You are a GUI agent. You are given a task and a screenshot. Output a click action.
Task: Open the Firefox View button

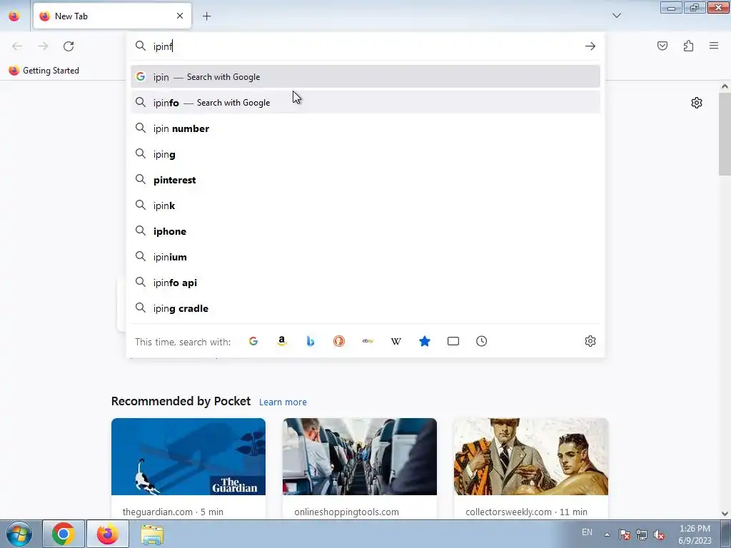(x=14, y=16)
